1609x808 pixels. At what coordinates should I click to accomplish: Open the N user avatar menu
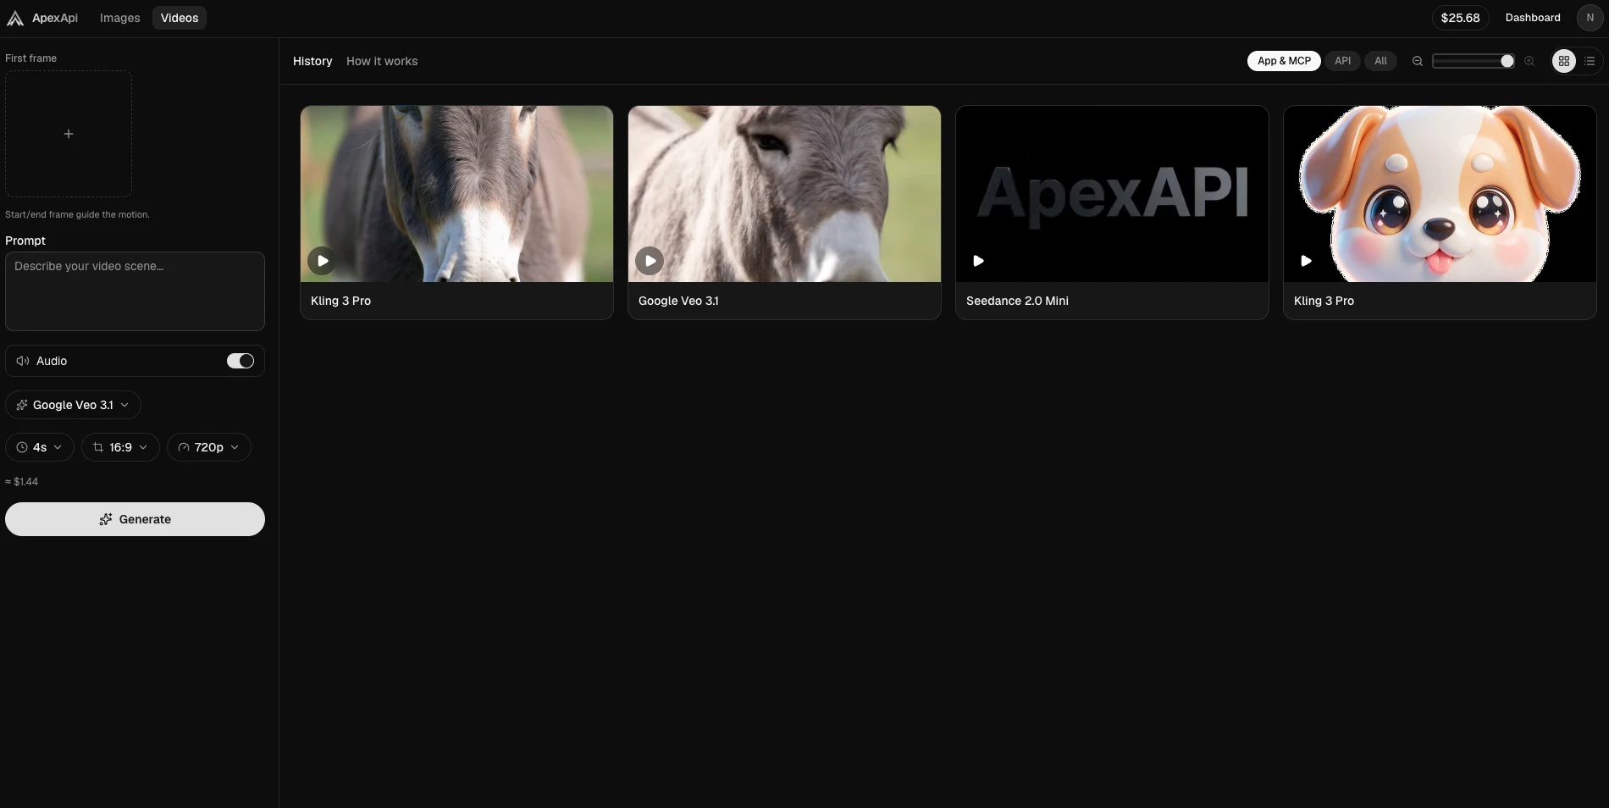tap(1590, 18)
